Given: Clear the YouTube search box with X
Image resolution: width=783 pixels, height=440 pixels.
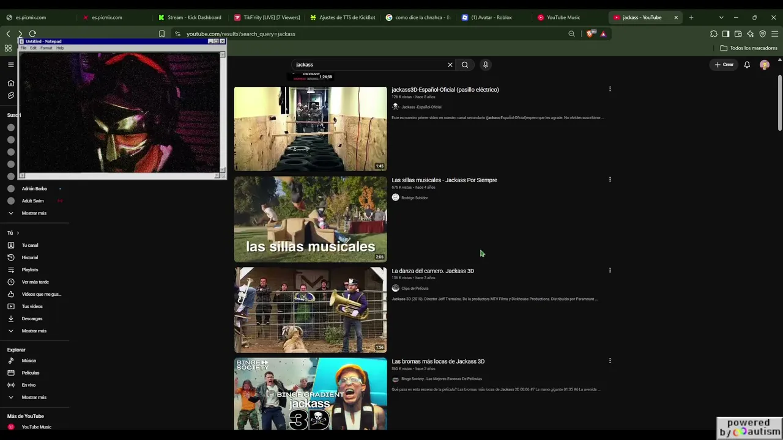Looking at the screenshot, I should point(450,65).
